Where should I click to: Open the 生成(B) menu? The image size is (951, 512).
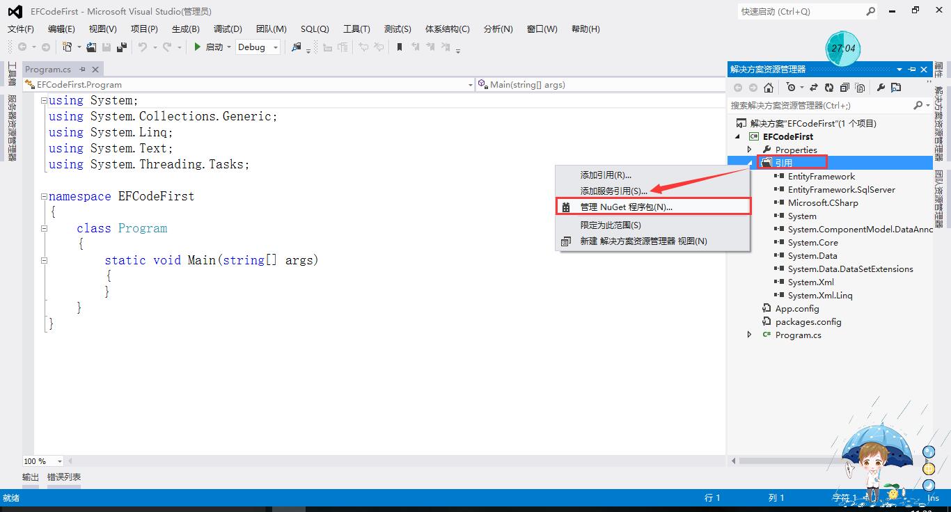point(185,29)
